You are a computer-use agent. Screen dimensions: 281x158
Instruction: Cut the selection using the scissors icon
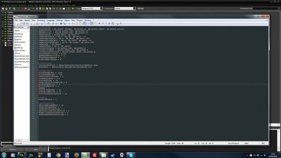point(42,23)
